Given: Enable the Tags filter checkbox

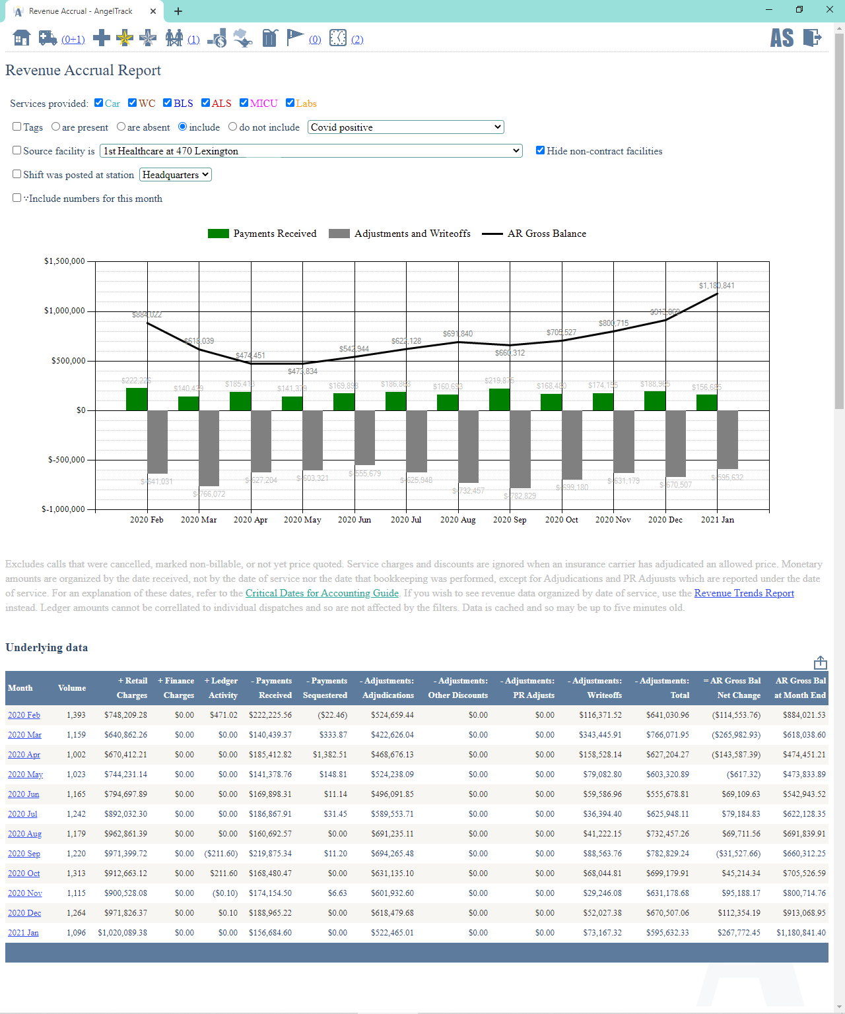Looking at the screenshot, I should [x=16, y=126].
